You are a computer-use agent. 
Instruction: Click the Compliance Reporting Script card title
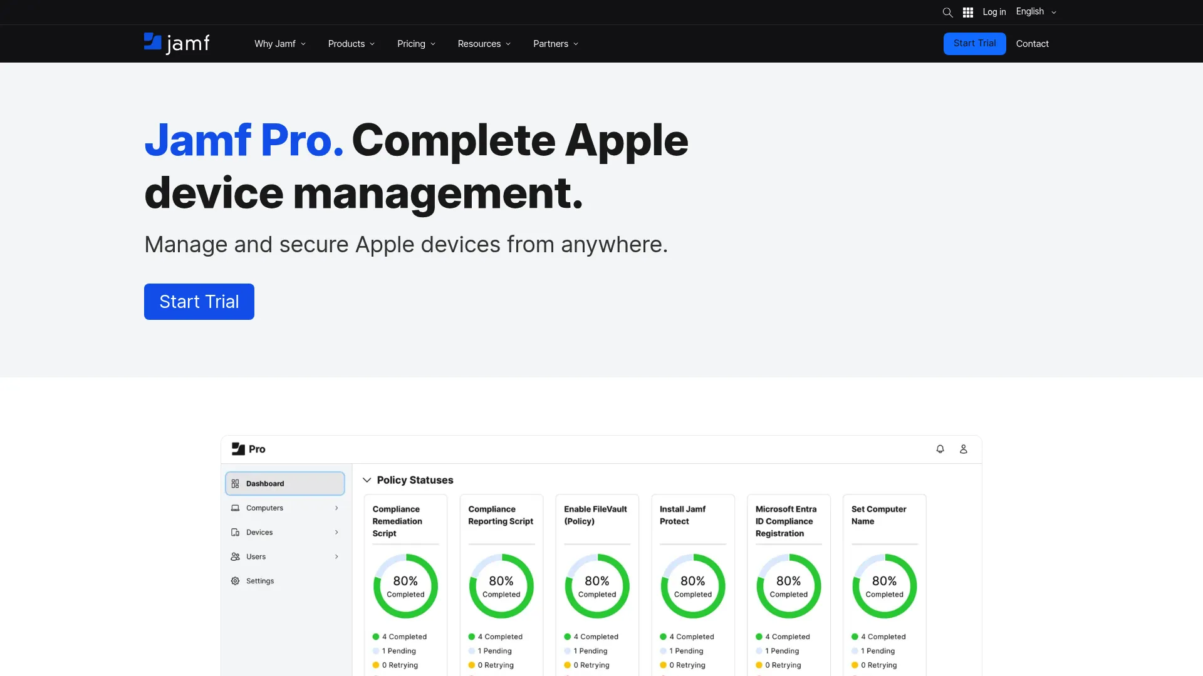501,515
